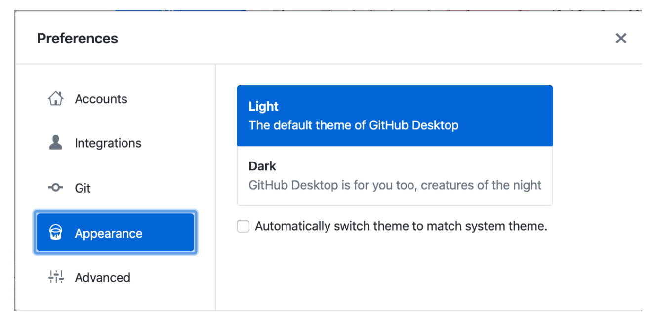The width and height of the screenshot is (654, 324).
Task: Click the 'Automatically switch theme' label text
Action: 401,227
